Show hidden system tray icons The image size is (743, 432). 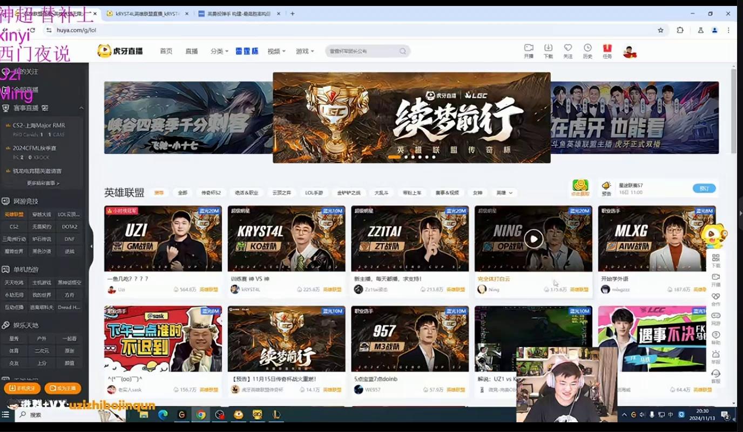(x=625, y=415)
